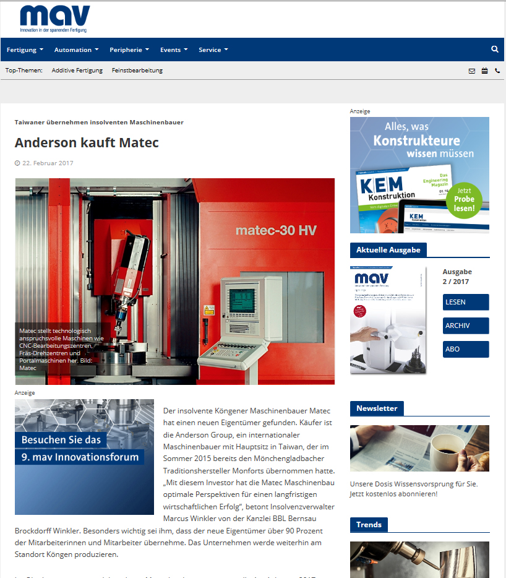Expand the Service menu

click(213, 50)
